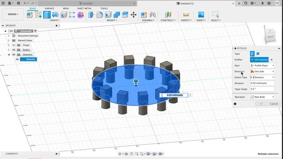
Task: Open the data panel grid icon
Action: coord(3,3)
